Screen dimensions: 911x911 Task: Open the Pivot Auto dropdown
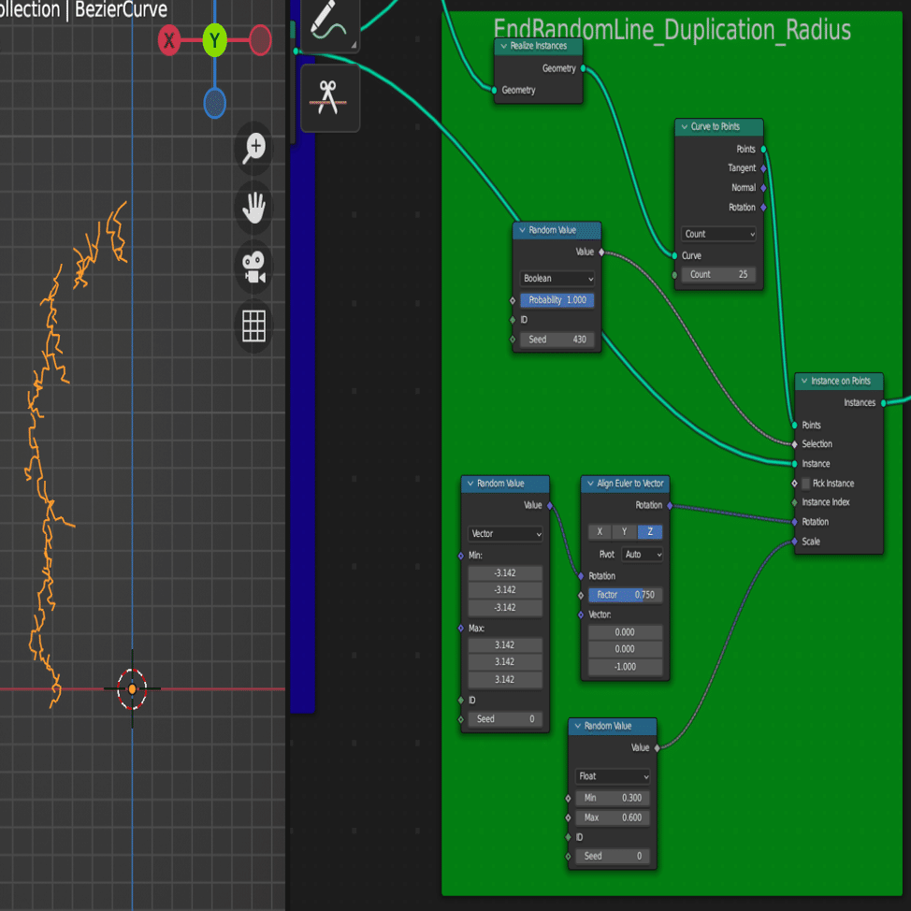[642, 555]
